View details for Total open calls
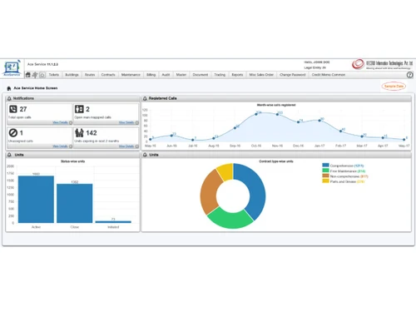The height and width of the screenshot is (312, 416). tap(60, 122)
